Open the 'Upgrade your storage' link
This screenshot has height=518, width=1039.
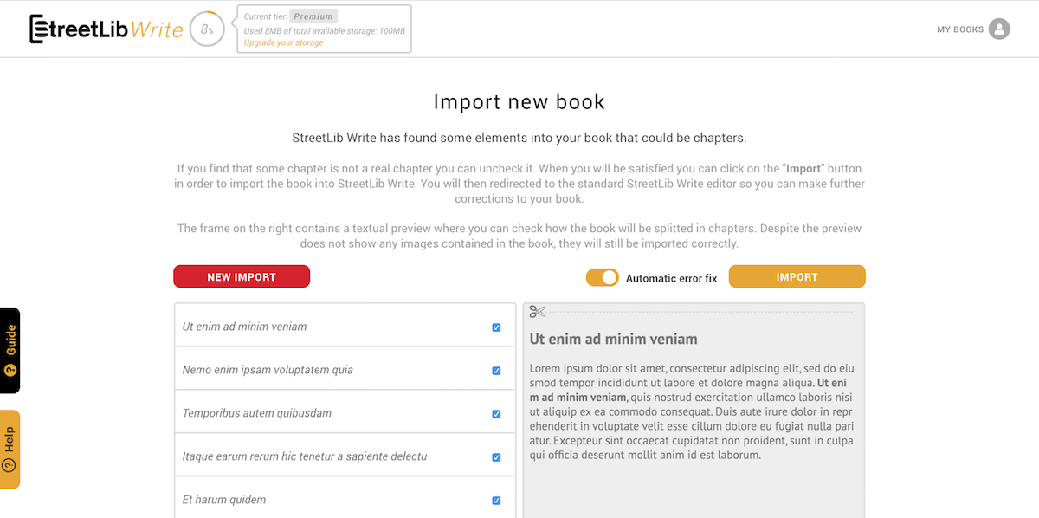281,42
